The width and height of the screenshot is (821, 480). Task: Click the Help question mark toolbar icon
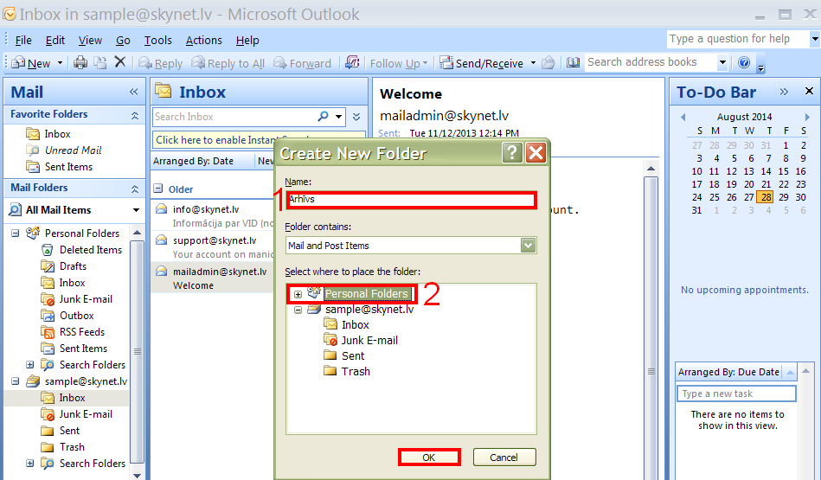743,62
